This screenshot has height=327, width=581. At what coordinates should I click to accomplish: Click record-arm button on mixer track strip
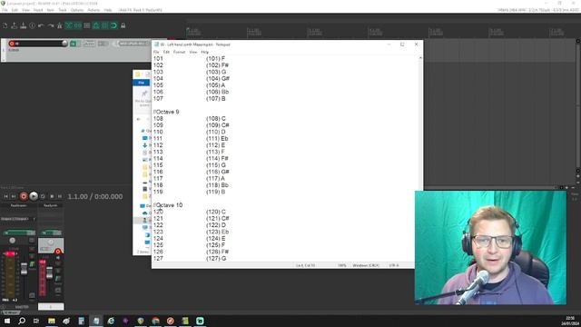58,252
